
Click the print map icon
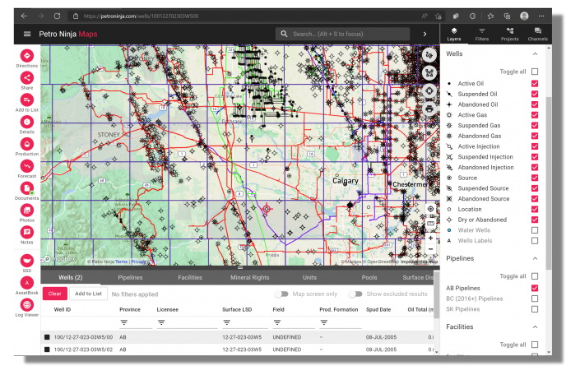coord(429,109)
